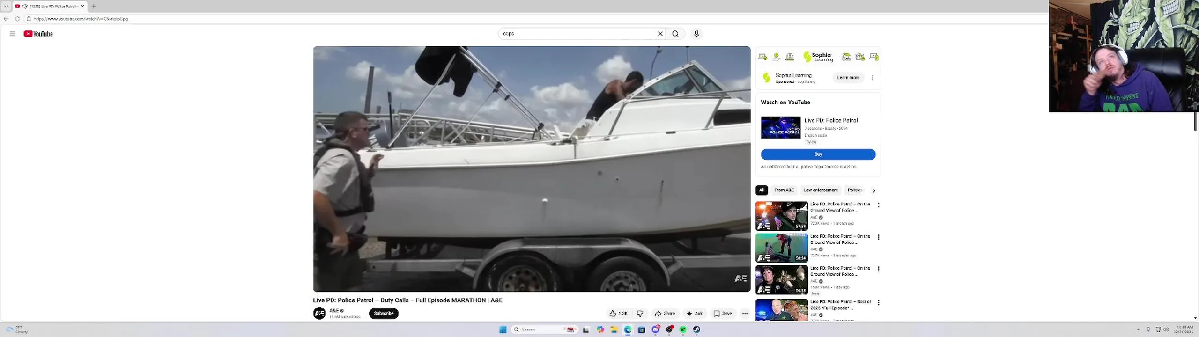The width and height of the screenshot is (1199, 337).
Task: Open menu for Best of 2025 video
Action: coord(879,303)
